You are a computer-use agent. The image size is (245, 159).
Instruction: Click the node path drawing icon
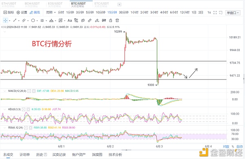pos(76,20)
